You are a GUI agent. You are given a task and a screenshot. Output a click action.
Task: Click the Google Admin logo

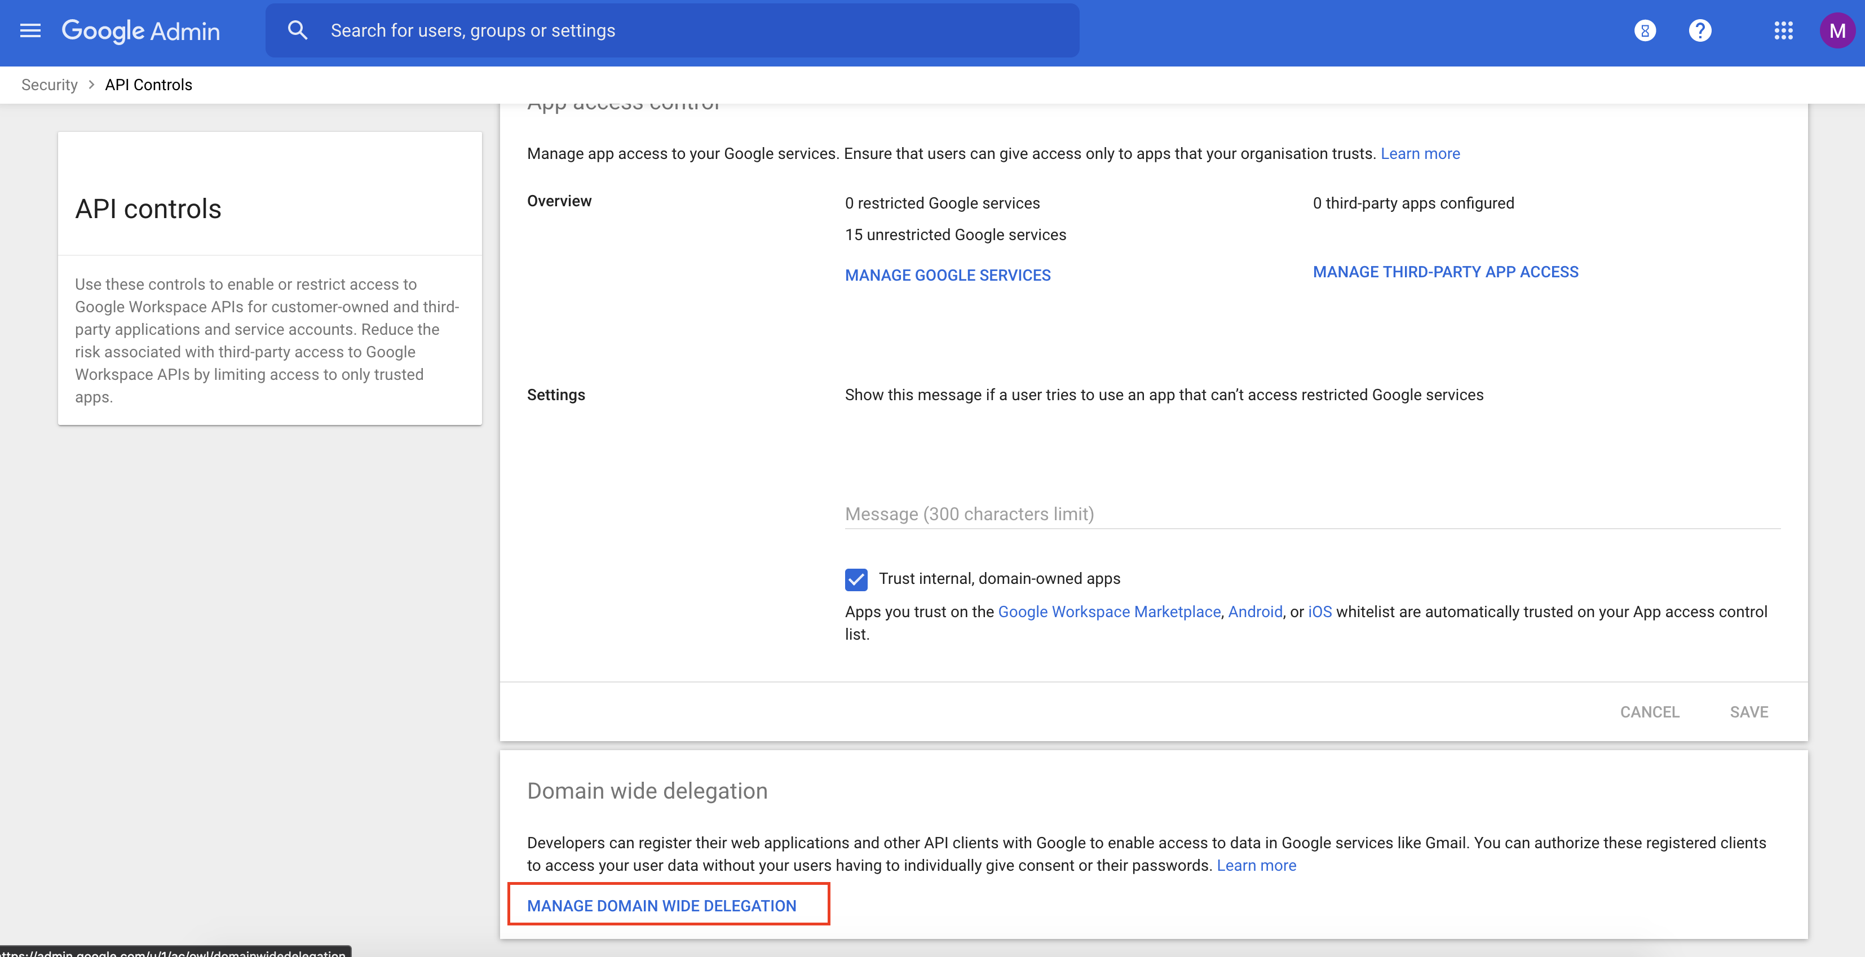click(x=140, y=30)
